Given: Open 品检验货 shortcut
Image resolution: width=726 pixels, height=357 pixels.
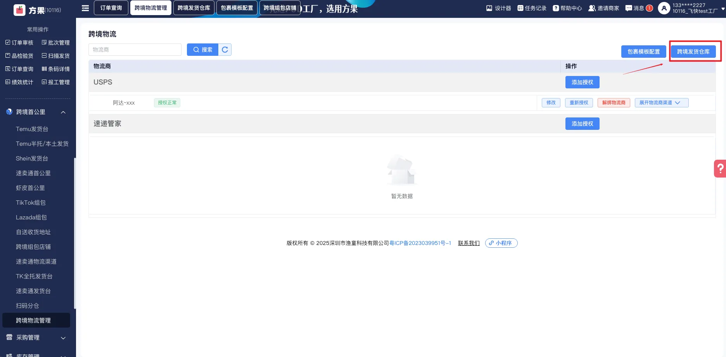Looking at the screenshot, I should click(x=19, y=56).
